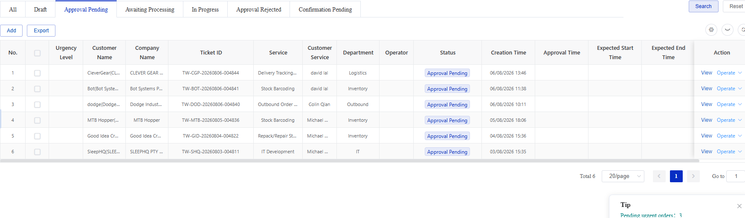Image resolution: width=745 pixels, height=218 pixels.
Task: View ticket TW-BOT-20260806-004841
Action: 707,89
